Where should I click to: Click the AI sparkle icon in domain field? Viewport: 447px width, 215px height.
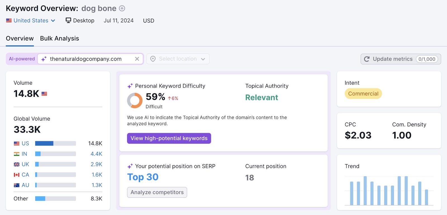click(x=44, y=59)
